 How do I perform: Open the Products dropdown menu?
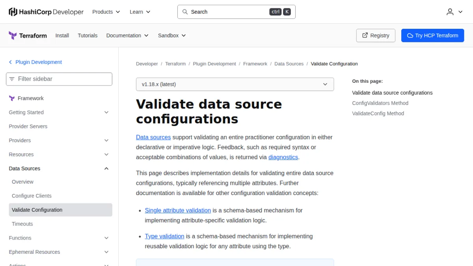coord(106,12)
